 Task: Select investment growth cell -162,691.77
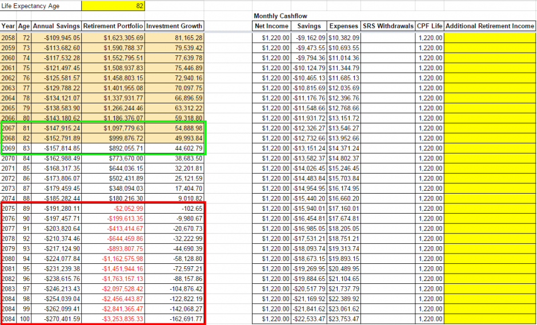174,319
